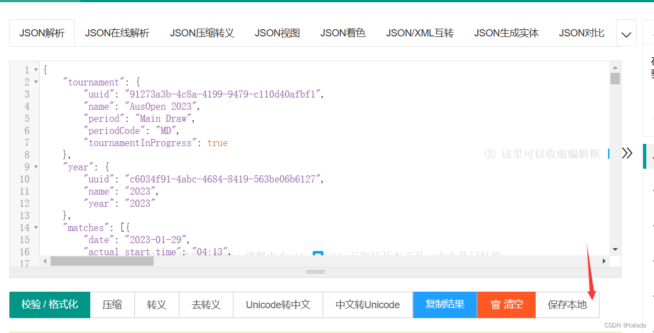
Task: Go to JSON着色 tab
Action: [x=343, y=33]
